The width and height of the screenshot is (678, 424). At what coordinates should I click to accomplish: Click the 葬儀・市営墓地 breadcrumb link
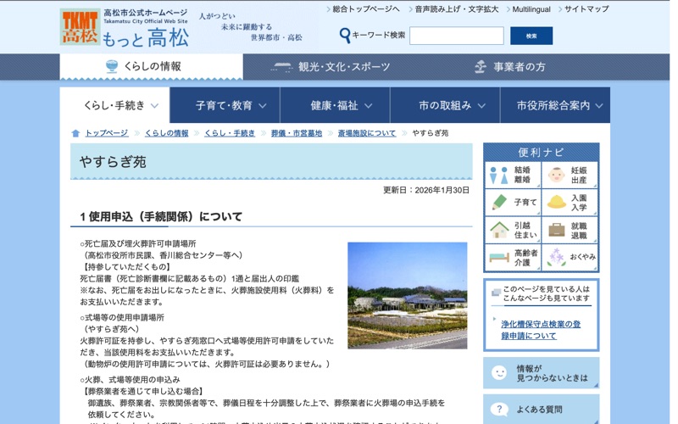pos(297,133)
